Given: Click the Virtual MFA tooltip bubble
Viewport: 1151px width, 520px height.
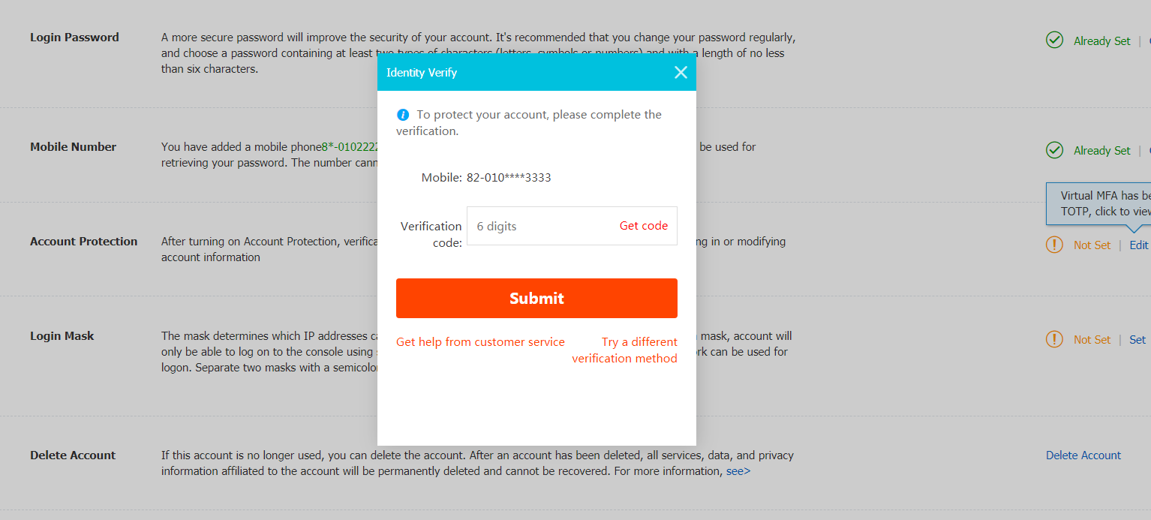Looking at the screenshot, I should click(x=1098, y=203).
